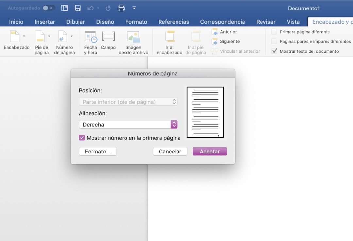This screenshot has width=353, height=241.
Task: Click the Número de página icon
Action: click(x=62, y=37)
